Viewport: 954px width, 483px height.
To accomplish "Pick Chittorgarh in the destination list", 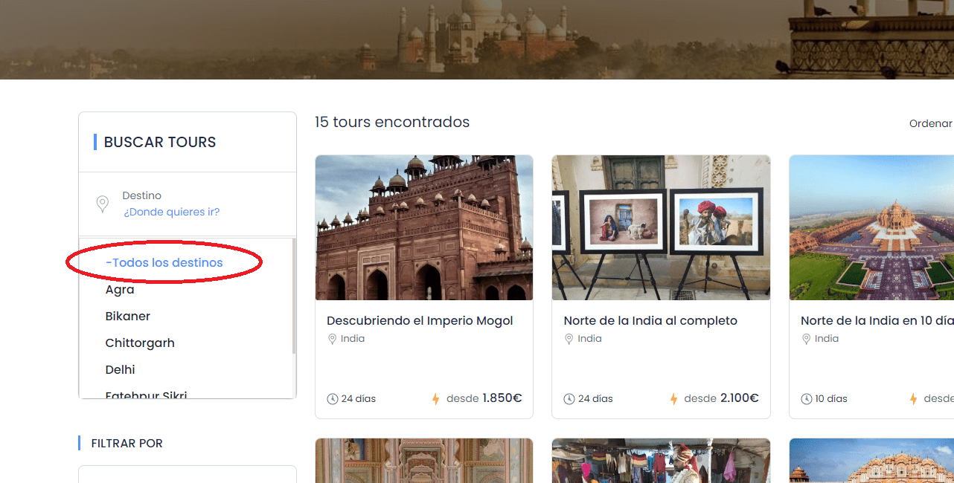I will tap(140, 343).
